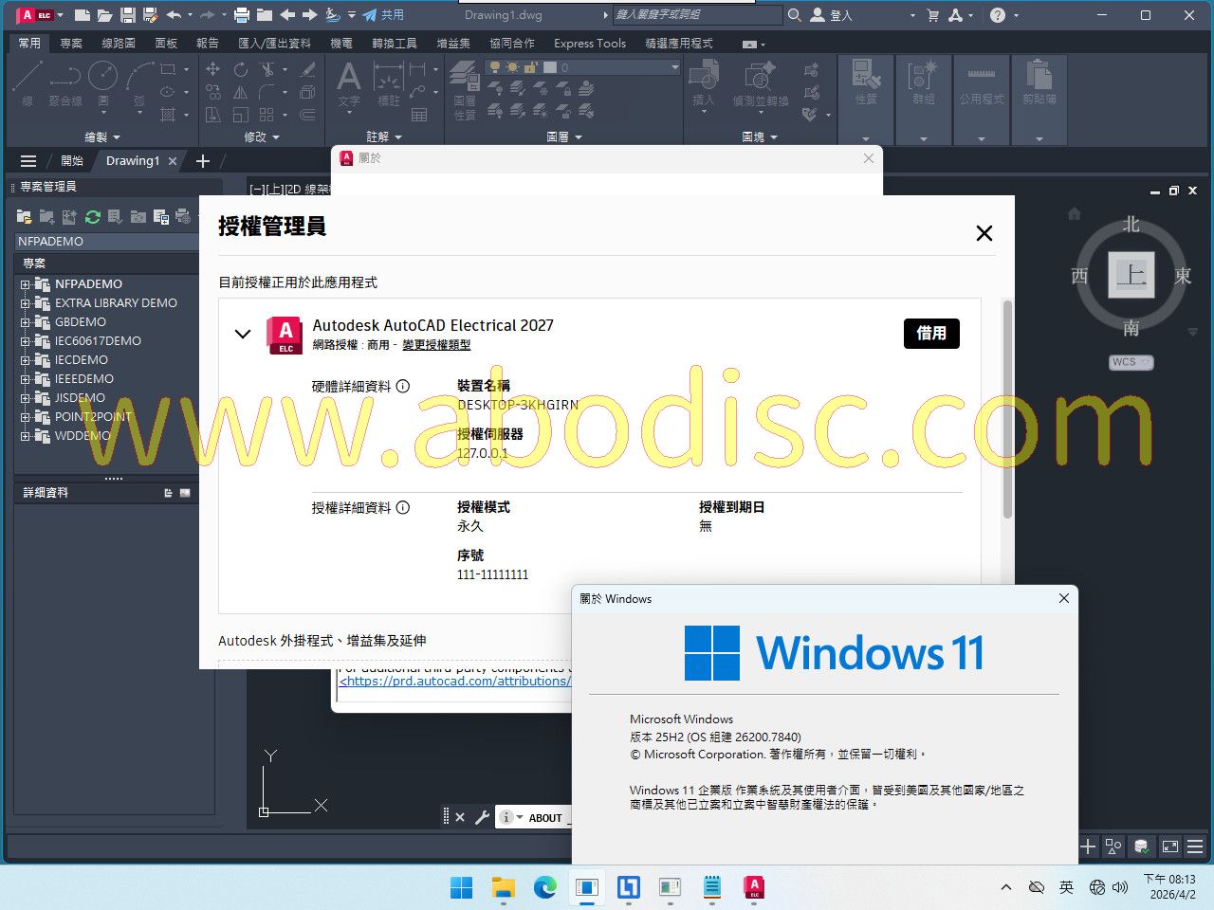Click the green refresh icon in project manager
Viewport: 1214px width, 910px height.
point(92,217)
